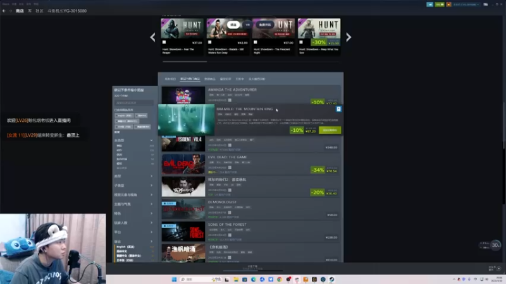Open the Demonologist game title
506x284 pixels.
(x=222, y=202)
